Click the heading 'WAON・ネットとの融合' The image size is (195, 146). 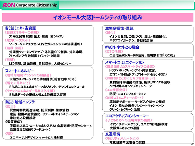coord(122,47)
